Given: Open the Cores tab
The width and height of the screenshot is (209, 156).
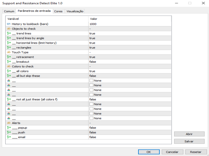Looking at the screenshot, I should 58,11.
